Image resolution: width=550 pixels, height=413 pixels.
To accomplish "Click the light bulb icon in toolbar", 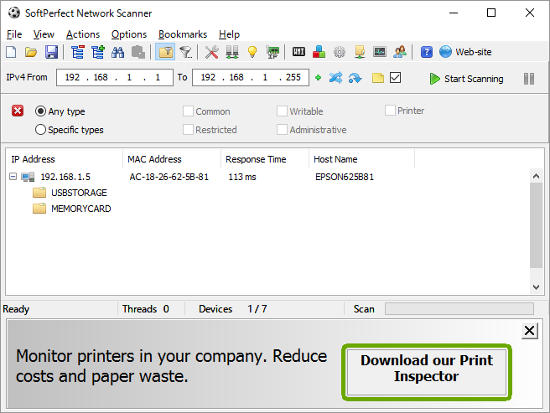I will pyautogui.click(x=252, y=52).
